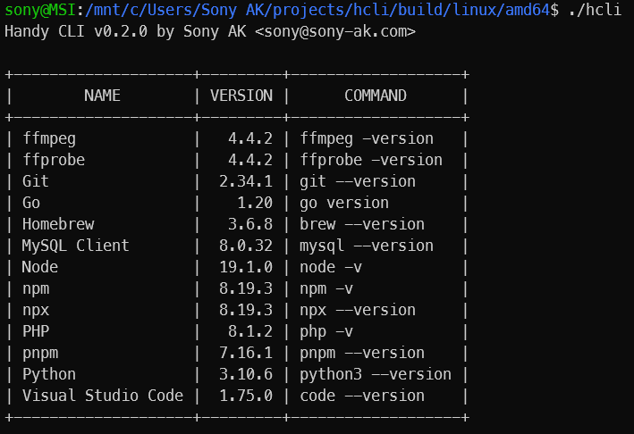Click the 'Go' name cell
The height and width of the screenshot is (434, 634).
[x=31, y=203]
